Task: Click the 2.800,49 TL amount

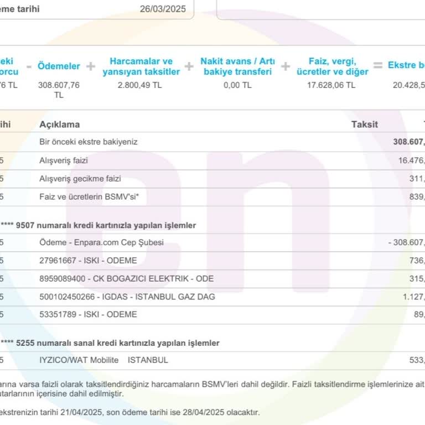Action: pos(139,85)
